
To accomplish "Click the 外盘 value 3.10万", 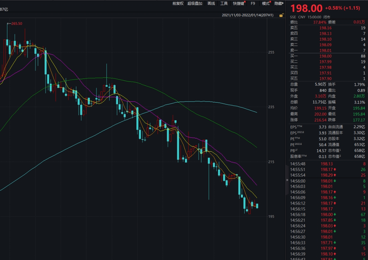I will click(x=320, y=96).
